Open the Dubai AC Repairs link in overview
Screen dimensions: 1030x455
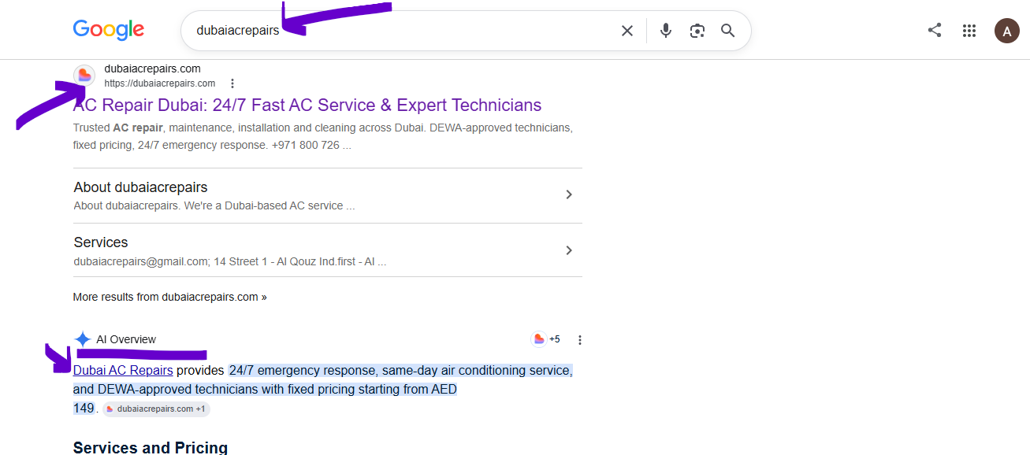(123, 370)
